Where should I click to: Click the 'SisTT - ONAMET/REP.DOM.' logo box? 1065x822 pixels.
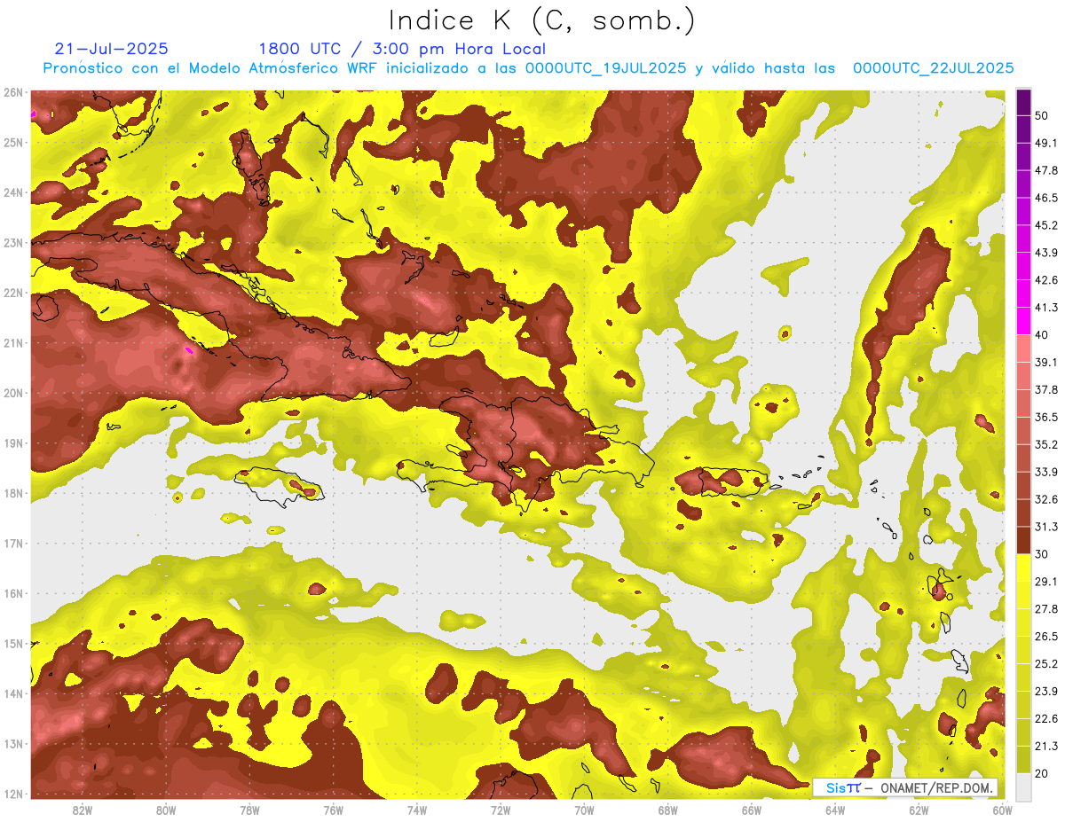point(904,787)
